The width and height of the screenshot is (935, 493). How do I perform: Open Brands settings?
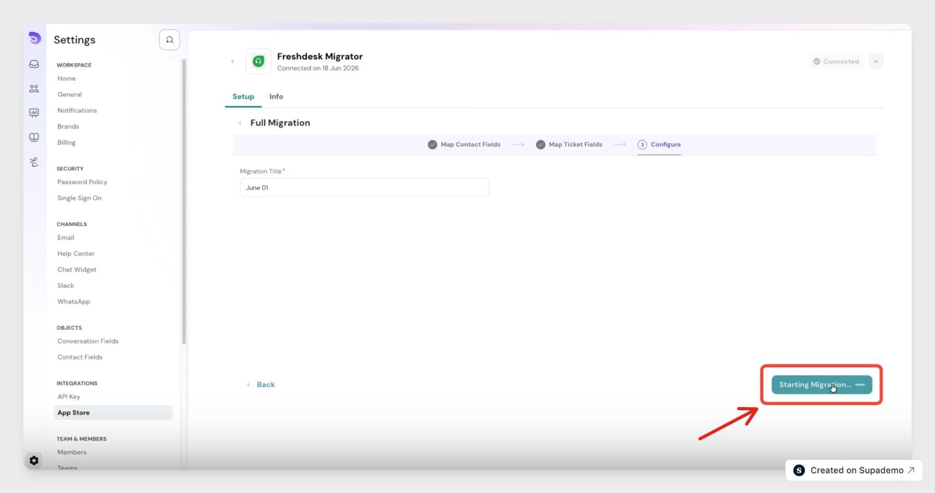(x=68, y=126)
